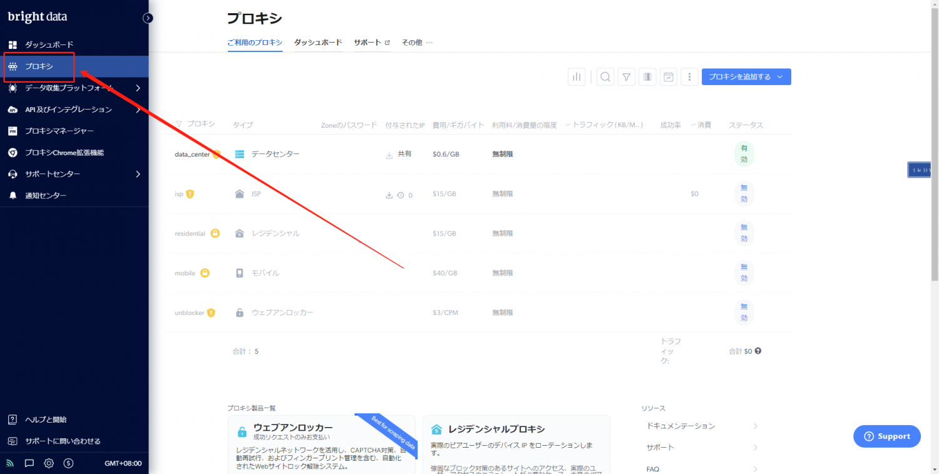Open the filter funnel toolbar icon

pyautogui.click(x=627, y=77)
